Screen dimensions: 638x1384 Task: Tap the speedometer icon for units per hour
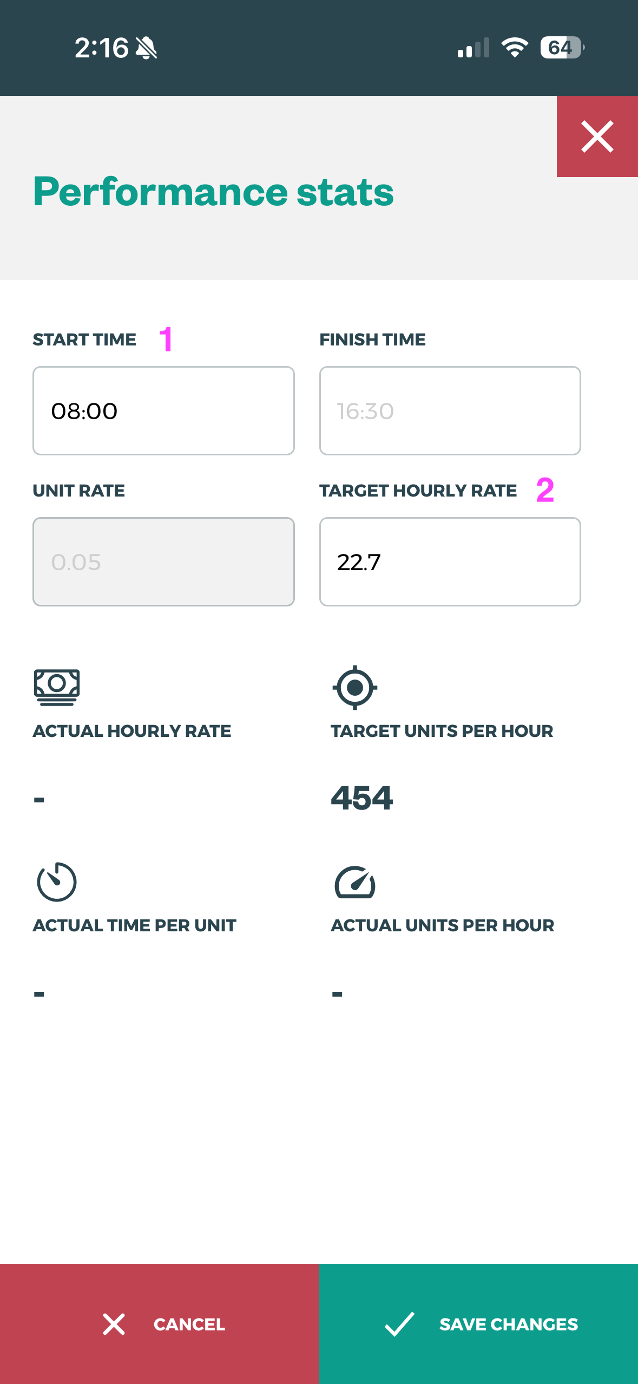(355, 883)
